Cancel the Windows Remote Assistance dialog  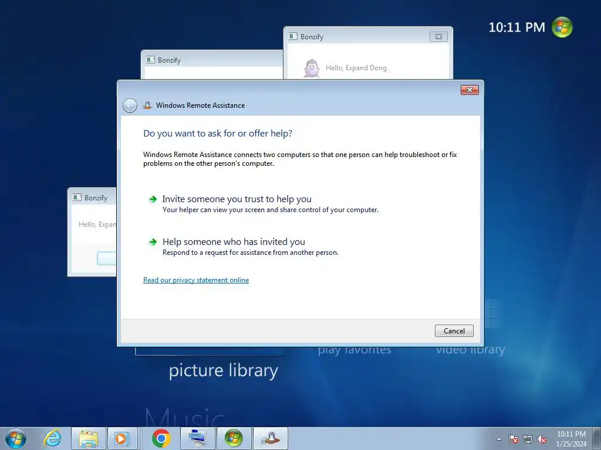(x=454, y=330)
